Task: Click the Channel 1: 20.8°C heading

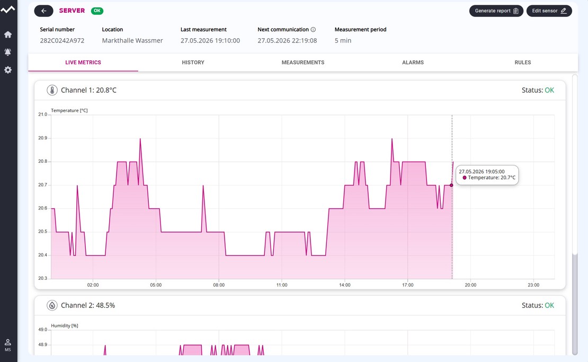Action: 89,90
